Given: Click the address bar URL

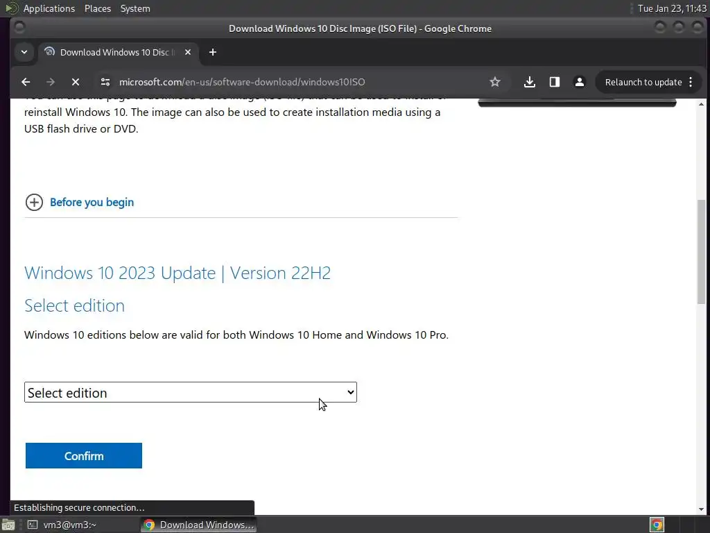Looking at the screenshot, I should pos(242,82).
